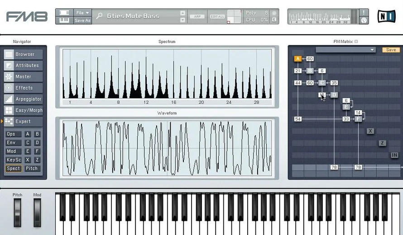Click the next preset down arrow
Screen dimensions: 403x235
[182, 20]
